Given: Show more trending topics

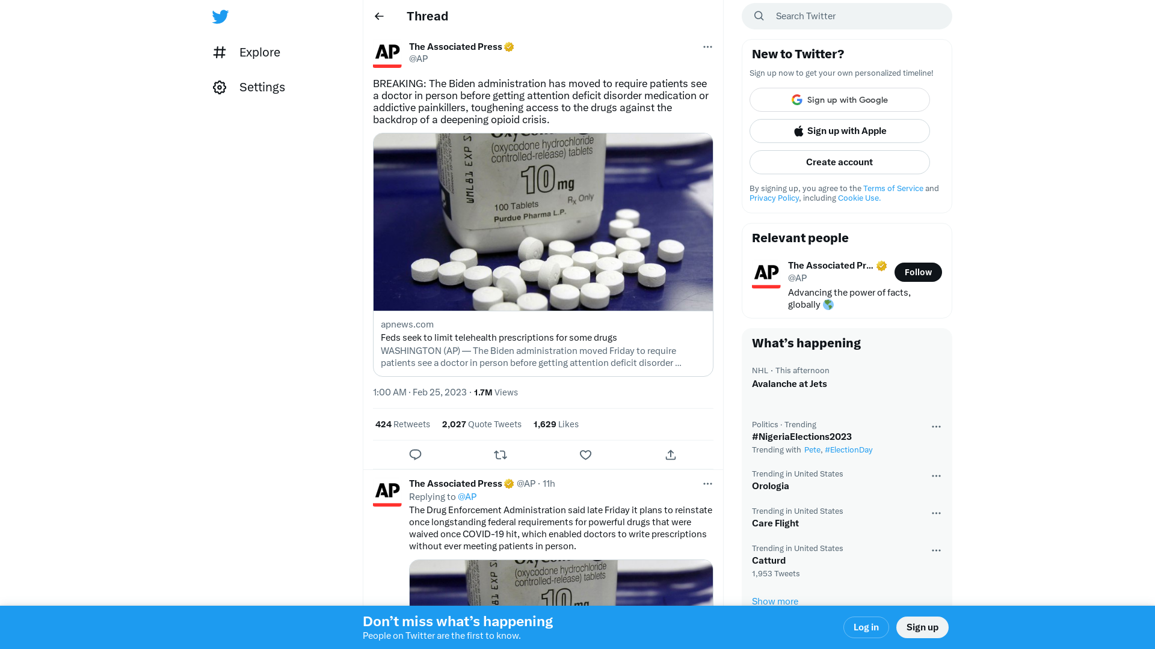Looking at the screenshot, I should (x=775, y=601).
